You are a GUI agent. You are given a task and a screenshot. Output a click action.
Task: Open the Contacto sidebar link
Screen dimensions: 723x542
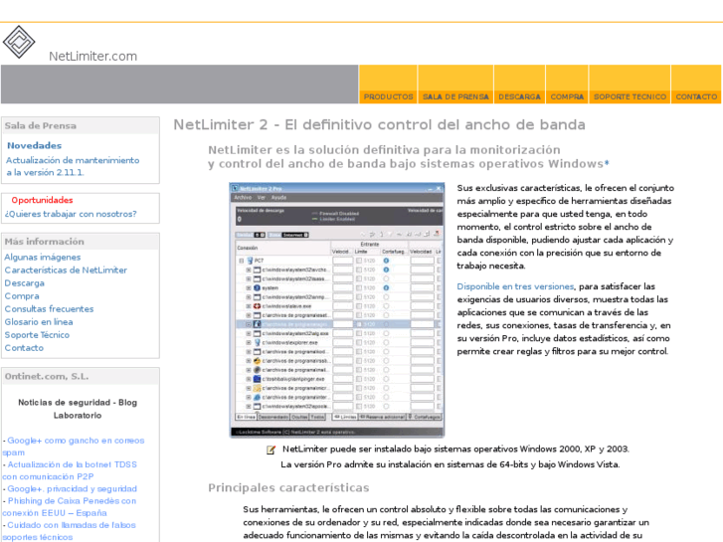24,347
